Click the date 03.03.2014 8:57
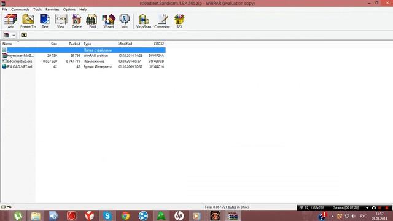This screenshot has height=221, width=393. (130, 61)
